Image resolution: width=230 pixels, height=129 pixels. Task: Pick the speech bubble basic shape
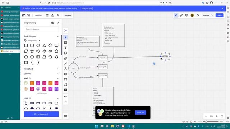point(56,46)
